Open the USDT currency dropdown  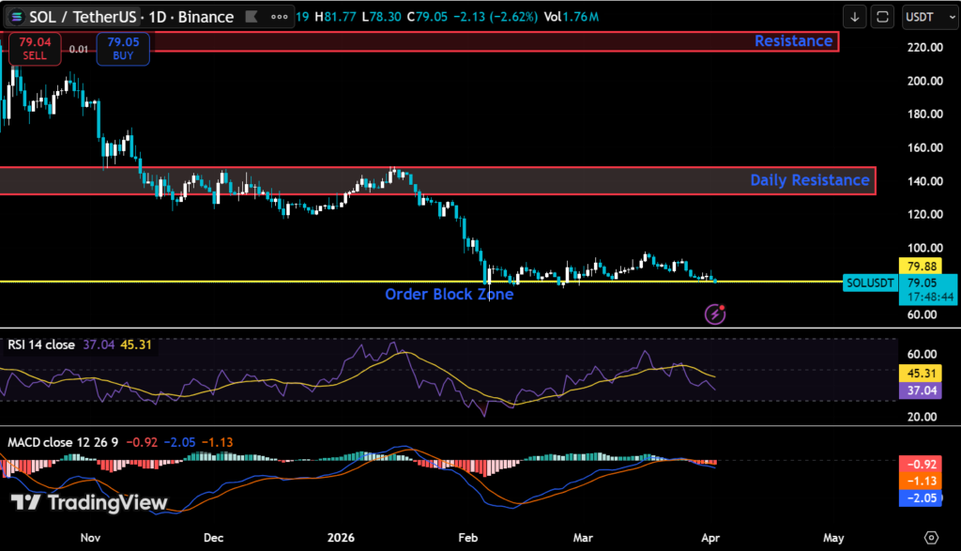[x=929, y=16]
